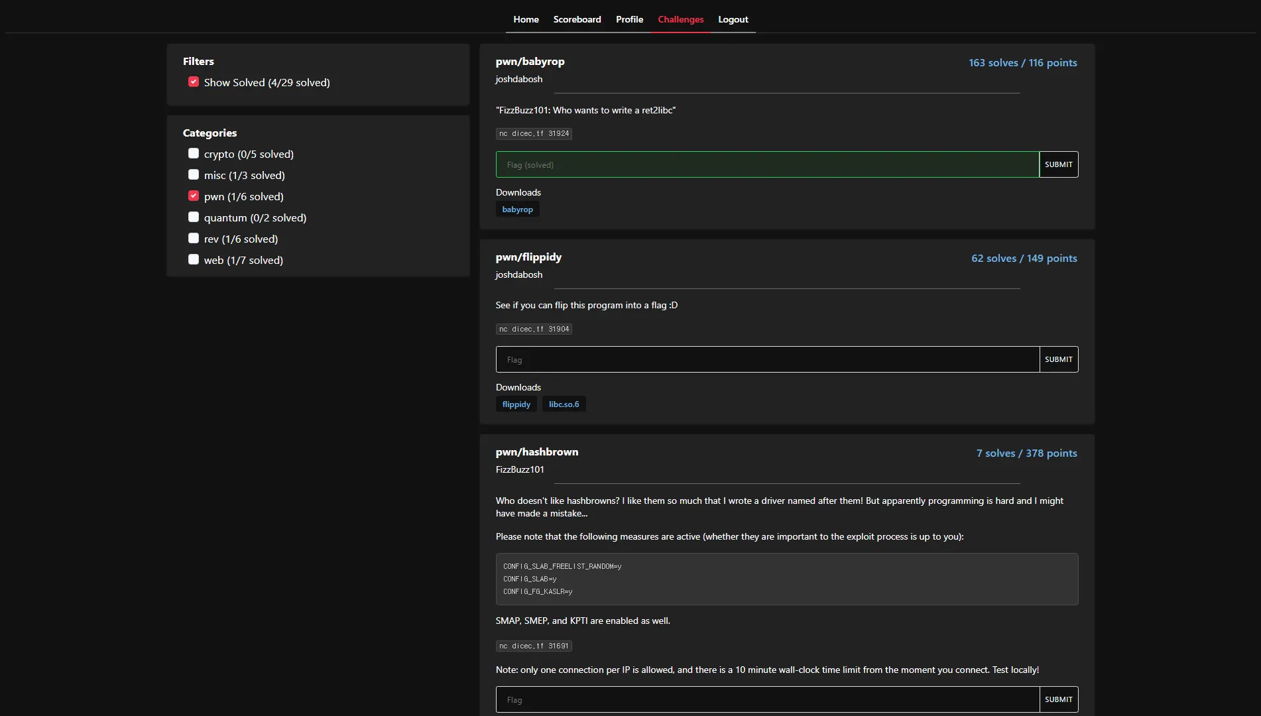The height and width of the screenshot is (716, 1261).
Task: Click Logout in the navigation bar
Action: [x=733, y=19]
